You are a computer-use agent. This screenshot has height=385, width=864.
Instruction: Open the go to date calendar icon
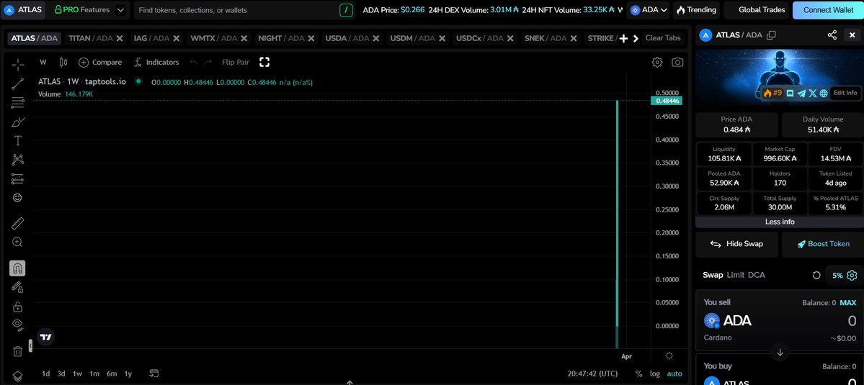coord(153,373)
